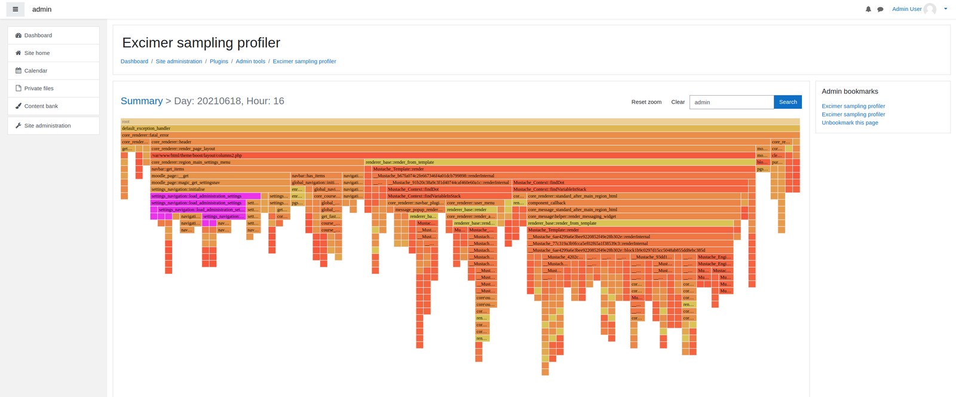Select moodle_page::__get frame

(x=220, y=176)
